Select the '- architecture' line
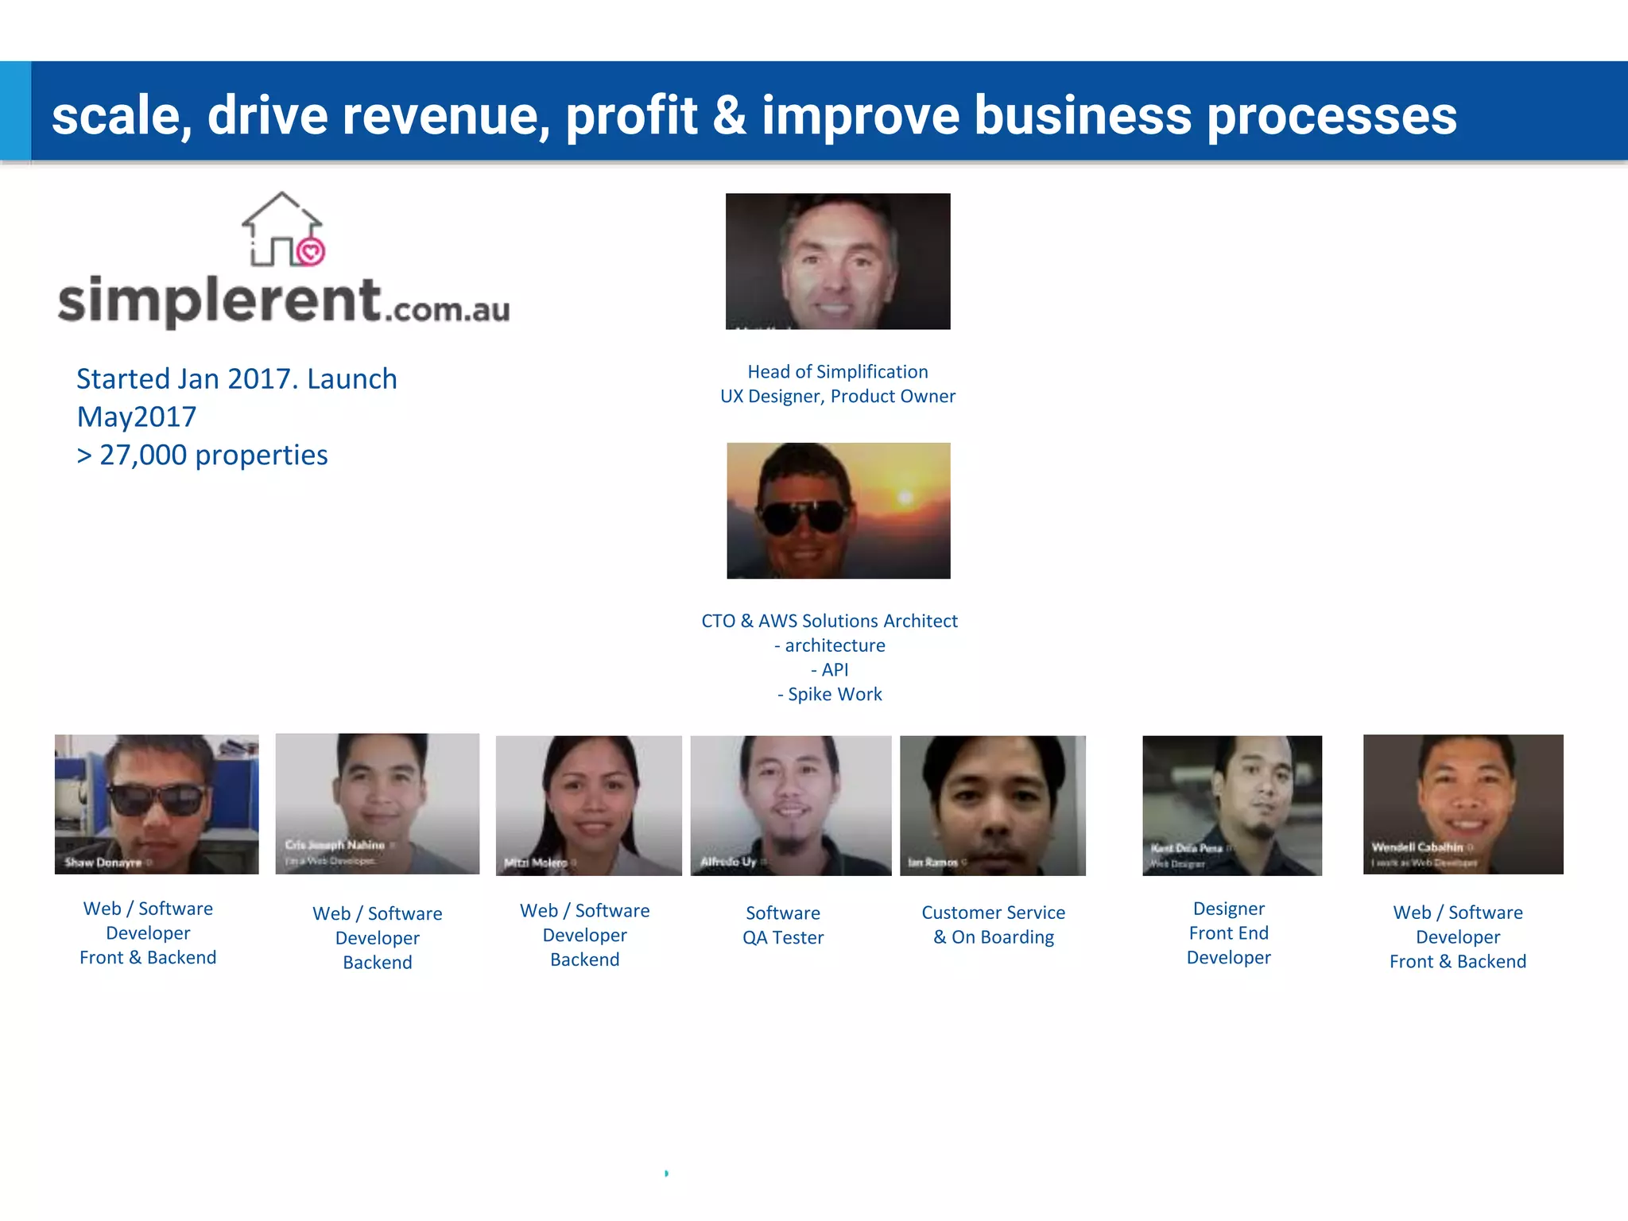 point(830,645)
